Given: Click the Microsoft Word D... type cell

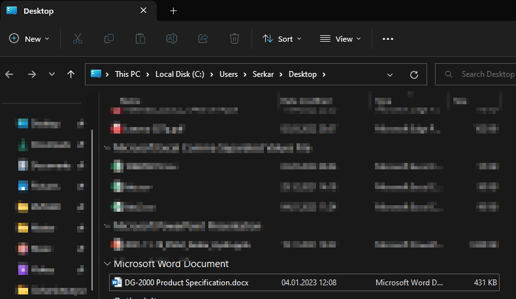Looking at the screenshot, I should click(409, 283).
